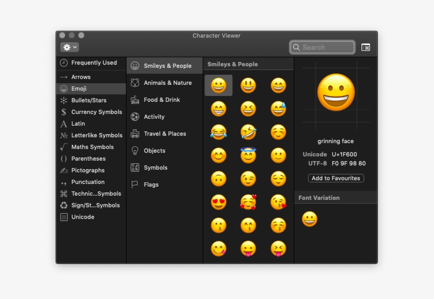This screenshot has height=299, width=434.
Task: Select the Latin category
Action: (x=91, y=124)
